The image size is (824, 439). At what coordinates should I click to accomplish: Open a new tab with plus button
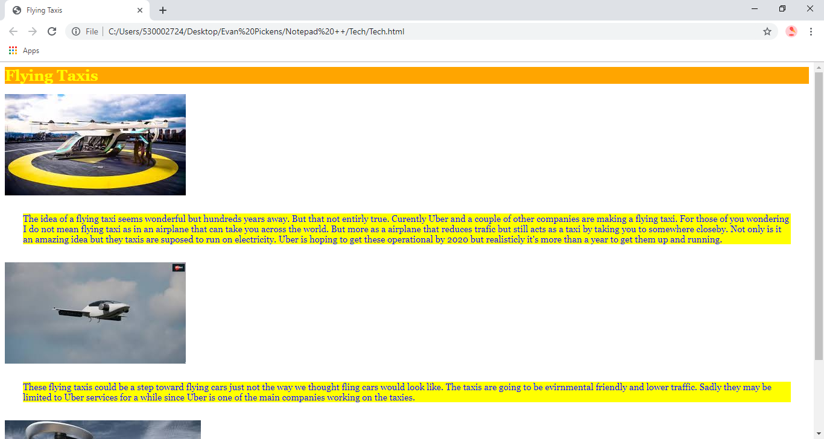163,10
